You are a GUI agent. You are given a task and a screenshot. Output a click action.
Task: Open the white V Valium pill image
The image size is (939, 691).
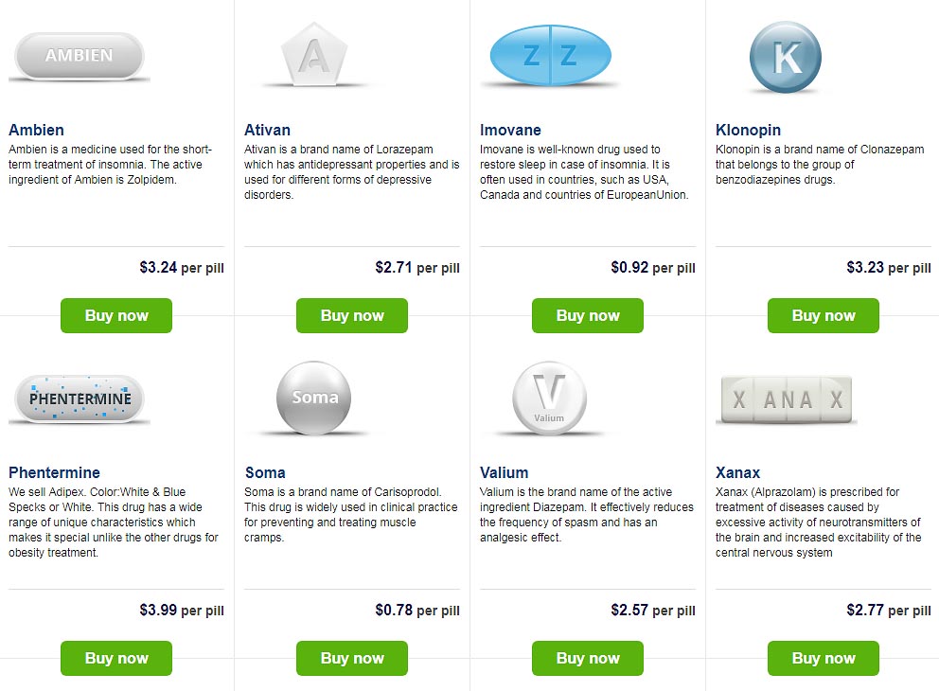[549, 398]
